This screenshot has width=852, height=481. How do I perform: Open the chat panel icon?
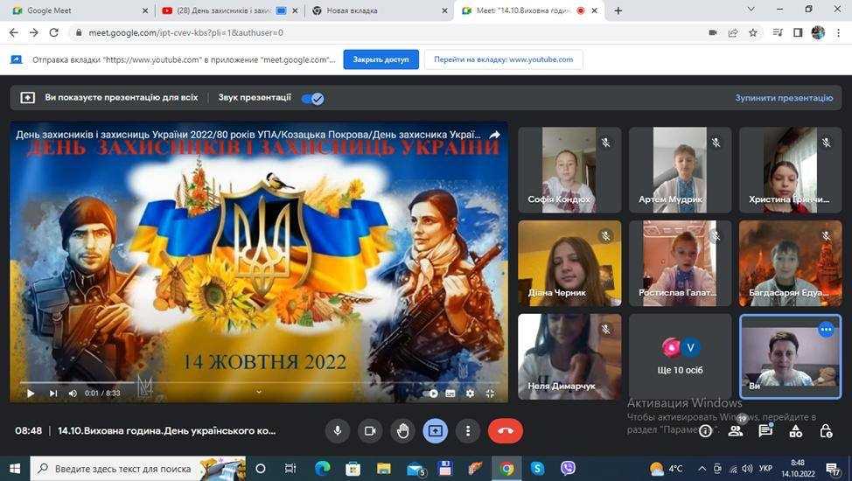(x=765, y=430)
